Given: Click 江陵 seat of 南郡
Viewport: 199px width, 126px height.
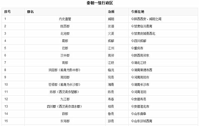Looking at the screenshot, I should click(111, 63).
